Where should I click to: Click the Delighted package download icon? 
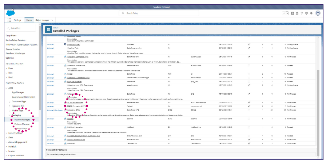[65, 143]
